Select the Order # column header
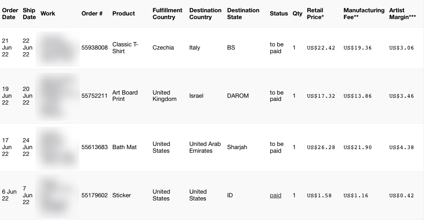The image size is (424, 220). (x=92, y=14)
